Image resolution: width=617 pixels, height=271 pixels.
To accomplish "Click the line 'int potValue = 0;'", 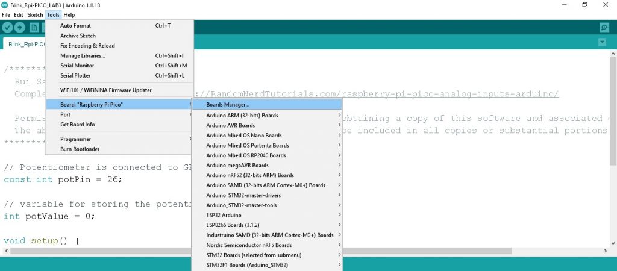I will (49, 216).
